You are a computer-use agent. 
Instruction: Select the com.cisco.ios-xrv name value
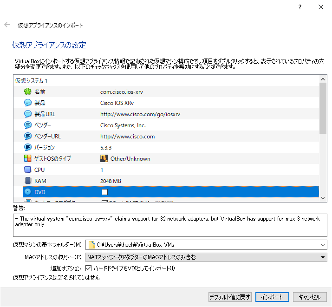tap(122, 92)
